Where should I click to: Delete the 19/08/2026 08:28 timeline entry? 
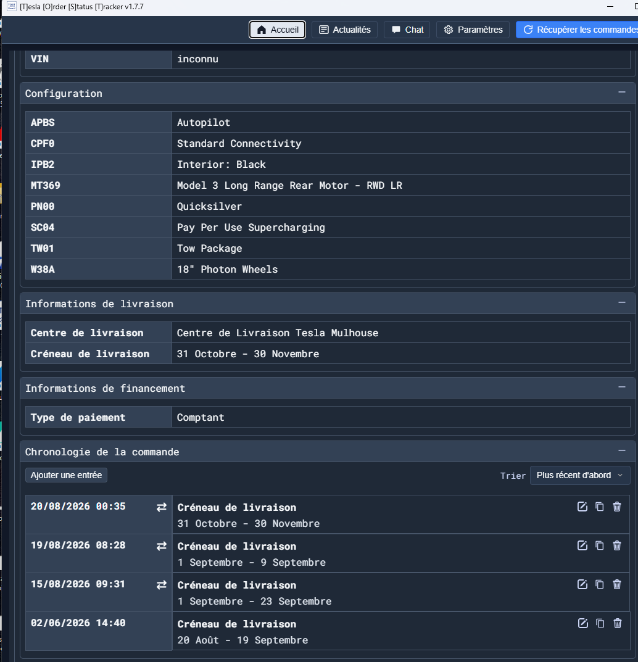(x=617, y=545)
